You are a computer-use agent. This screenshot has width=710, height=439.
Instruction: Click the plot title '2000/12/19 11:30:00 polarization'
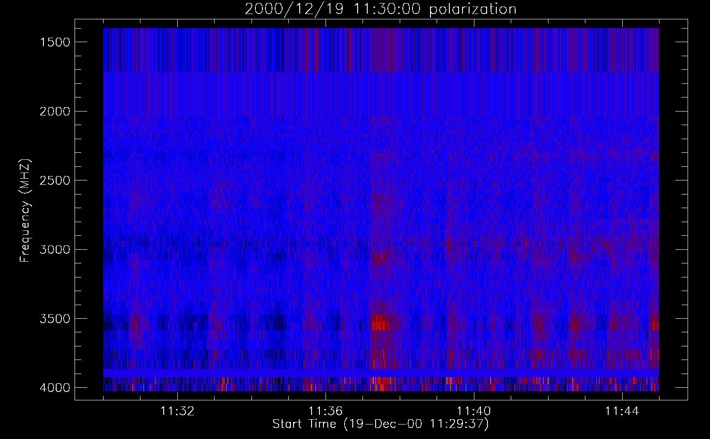pyautogui.click(x=380, y=9)
